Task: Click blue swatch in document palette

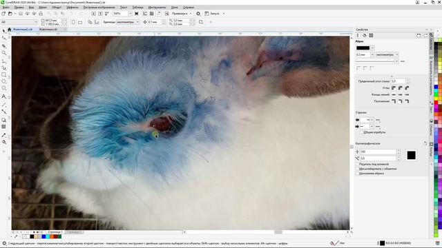Action: pos(44,237)
